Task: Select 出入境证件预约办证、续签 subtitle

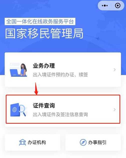Action: pyautogui.click(x=60, y=75)
